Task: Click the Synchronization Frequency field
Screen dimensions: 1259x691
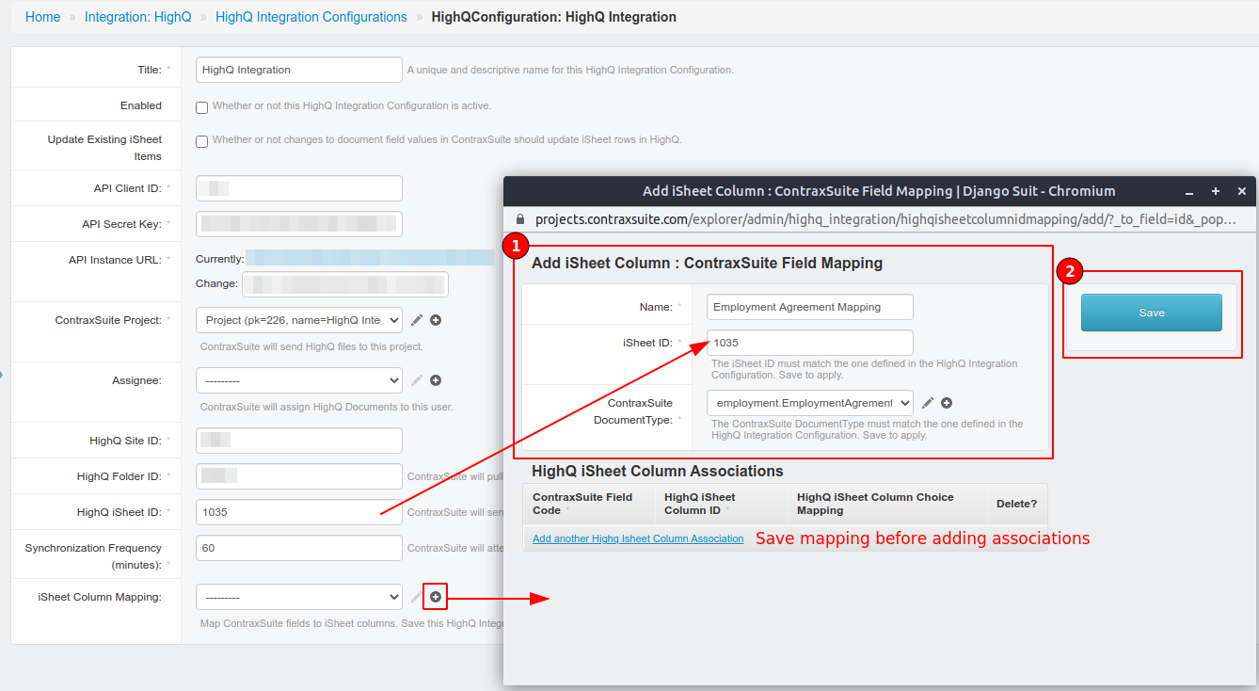Action: tap(299, 548)
